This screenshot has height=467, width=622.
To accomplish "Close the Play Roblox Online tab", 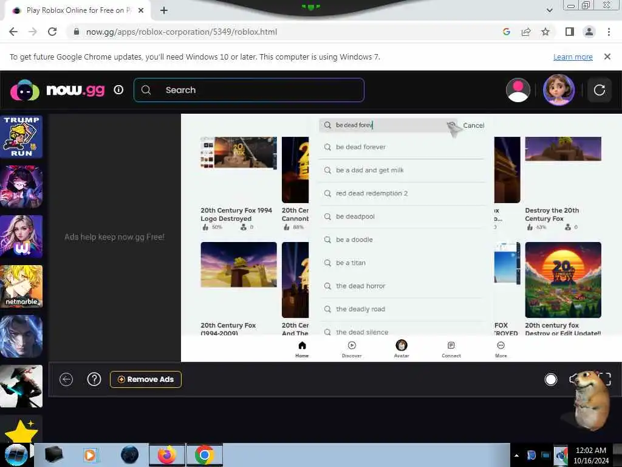I will (x=141, y=11).
